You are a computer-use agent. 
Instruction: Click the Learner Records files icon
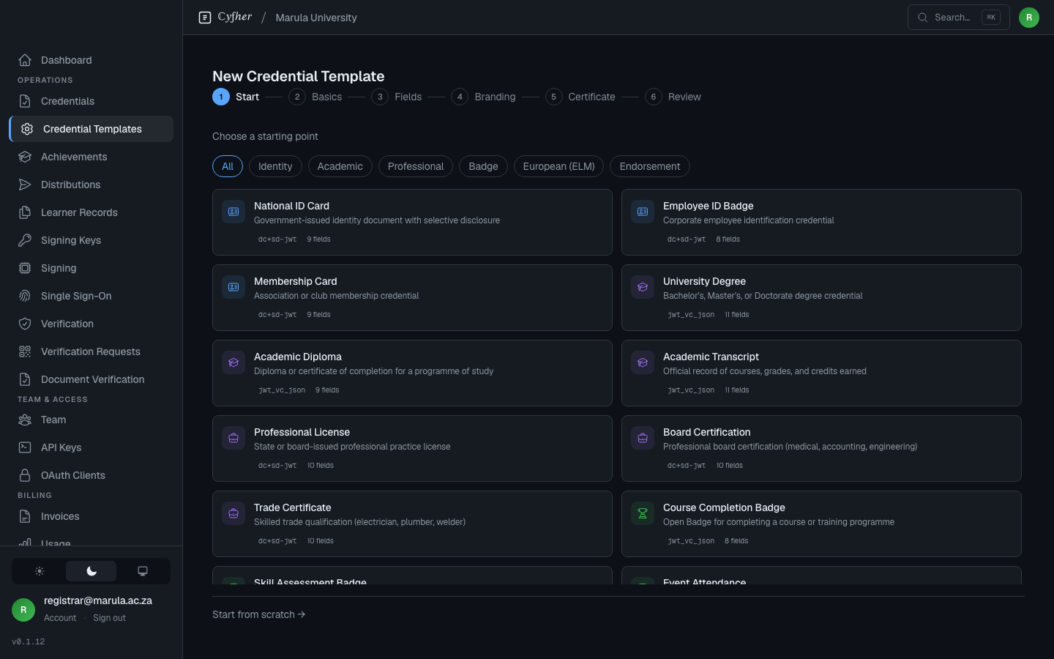pyautogui.click(x=25, y=212)
